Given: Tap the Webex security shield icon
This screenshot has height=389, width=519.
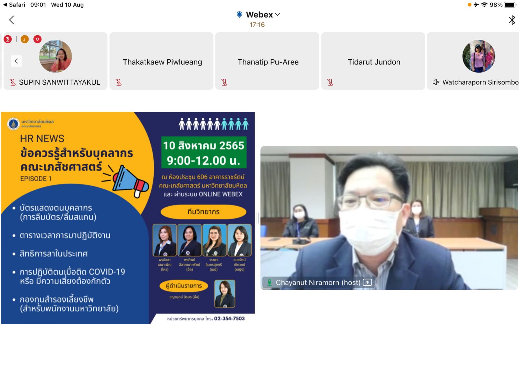Looking at the screenshot, I should pos(239,15).
